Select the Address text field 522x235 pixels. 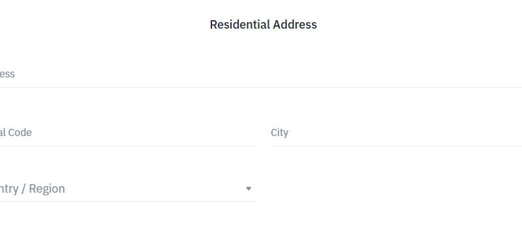[261, 74]
